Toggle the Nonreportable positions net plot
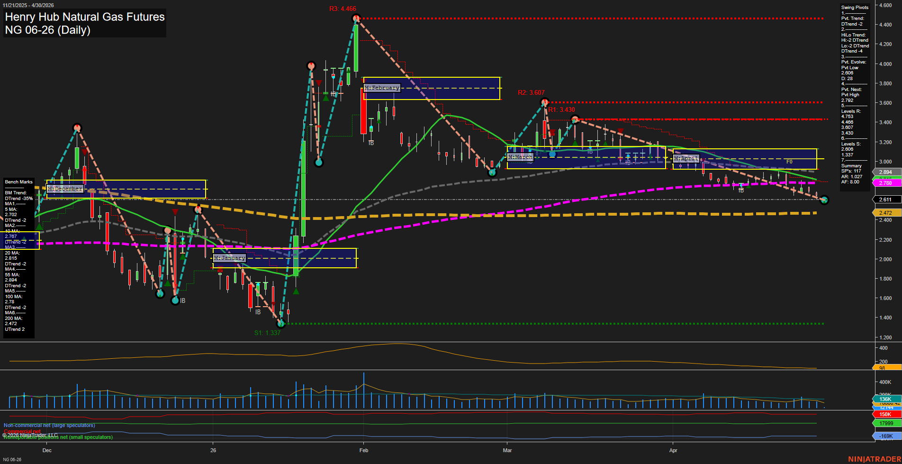 point(58,437)
